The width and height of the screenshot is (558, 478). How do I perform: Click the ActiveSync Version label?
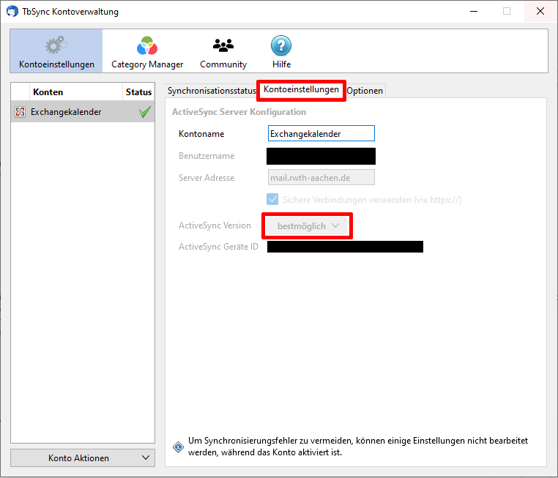point(215,225)
